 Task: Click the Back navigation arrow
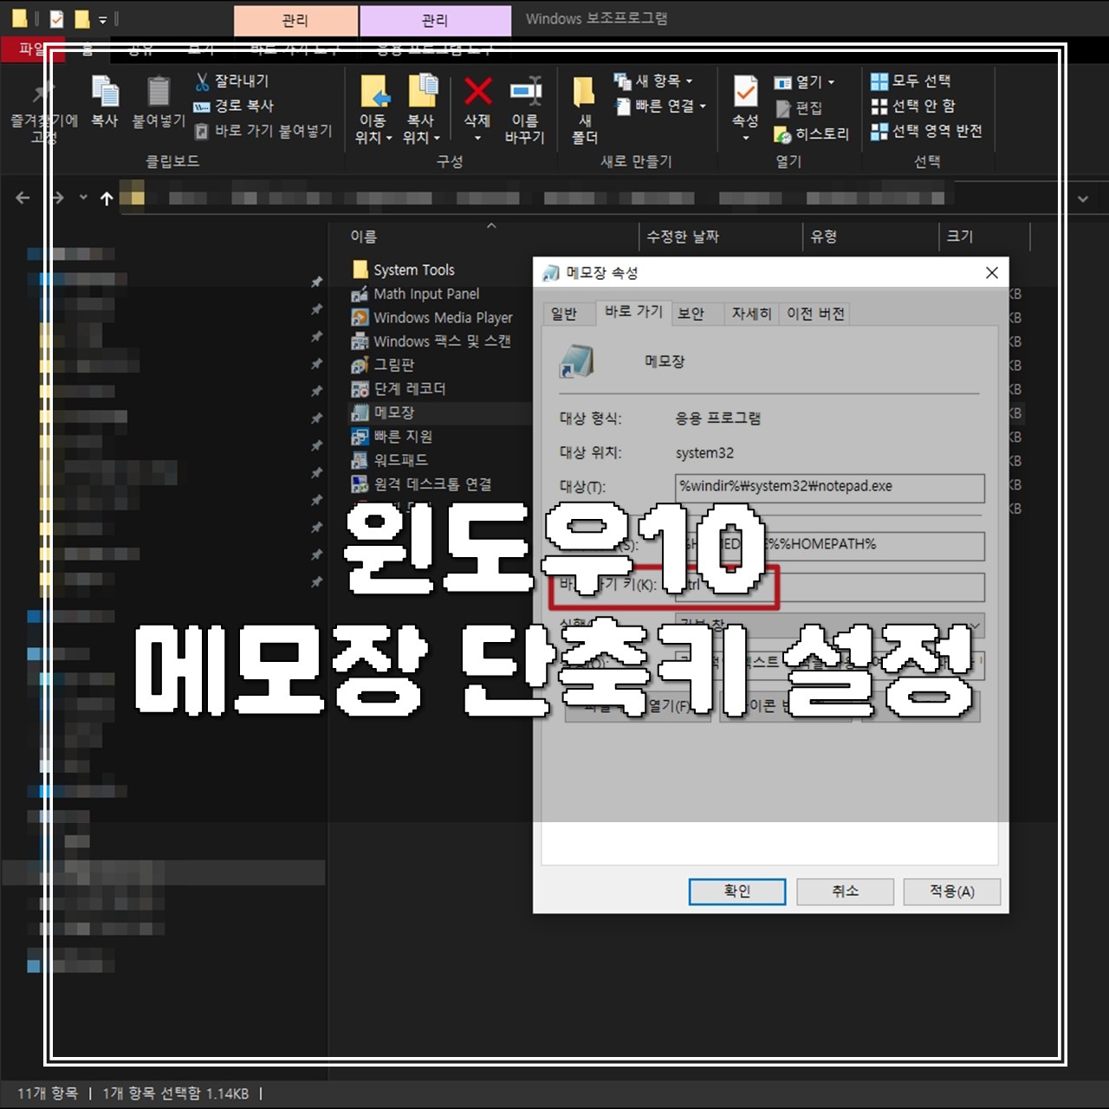23,198
